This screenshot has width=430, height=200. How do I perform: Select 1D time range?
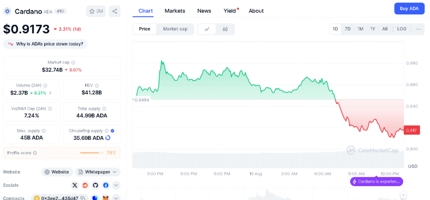(335, 29)
